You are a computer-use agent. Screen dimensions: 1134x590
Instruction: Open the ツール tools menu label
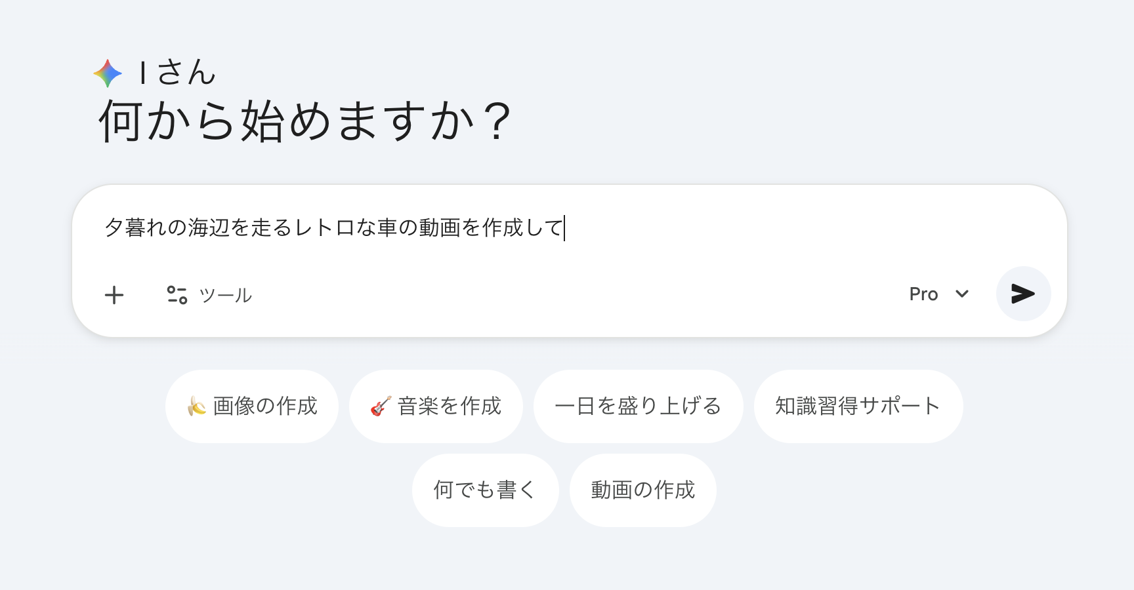coord(225,296)
